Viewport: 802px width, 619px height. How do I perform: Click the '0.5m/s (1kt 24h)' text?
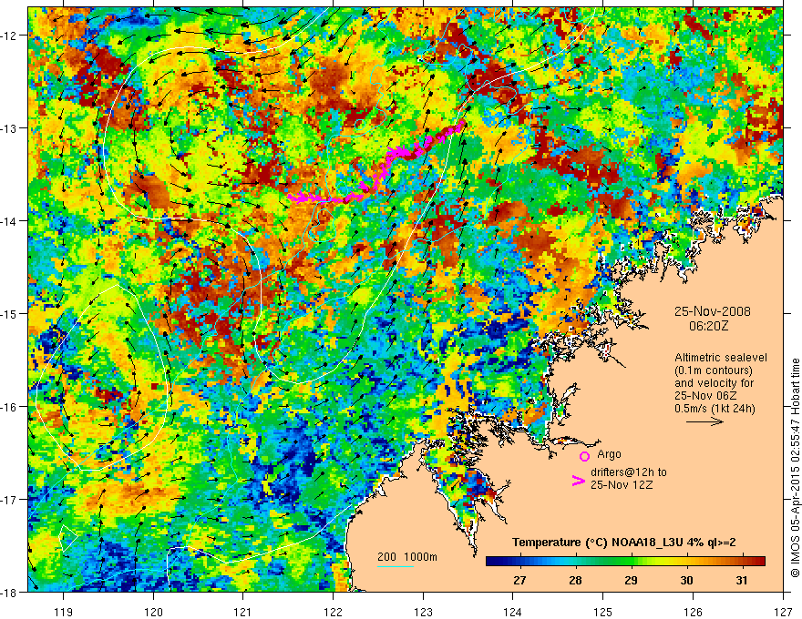(x=715, y=409)
